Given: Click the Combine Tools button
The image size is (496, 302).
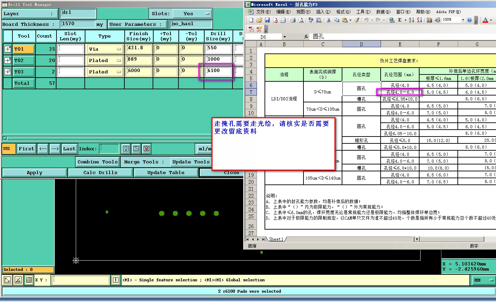Looking at the screenshot, I should pos(97,162).
